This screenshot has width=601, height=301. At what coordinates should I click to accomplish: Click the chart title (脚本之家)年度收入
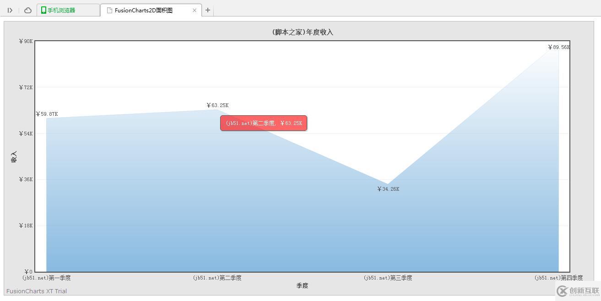tap(302, 32)
